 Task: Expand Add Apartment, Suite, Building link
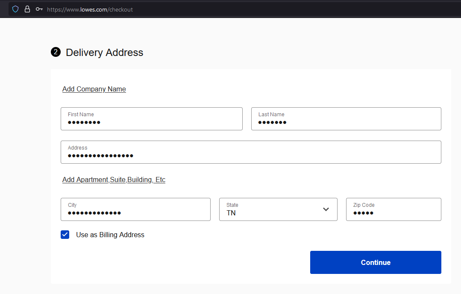click(x=114, y=179)
